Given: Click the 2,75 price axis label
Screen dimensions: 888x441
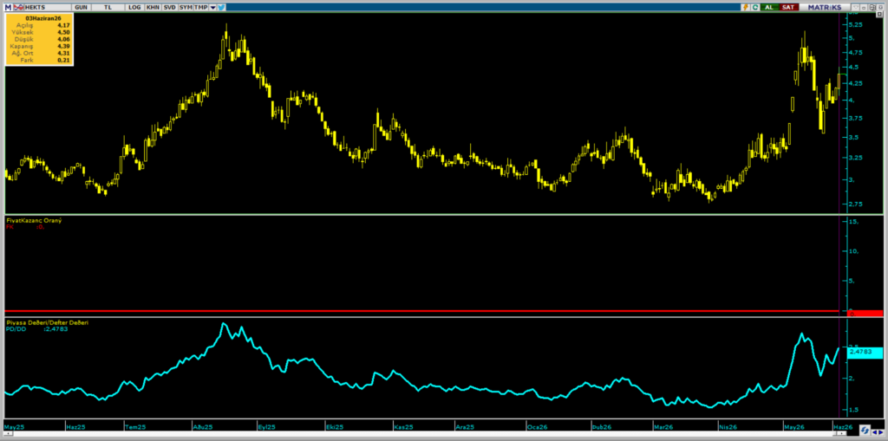Looking at the screenshot, I should tap(855, 204).
